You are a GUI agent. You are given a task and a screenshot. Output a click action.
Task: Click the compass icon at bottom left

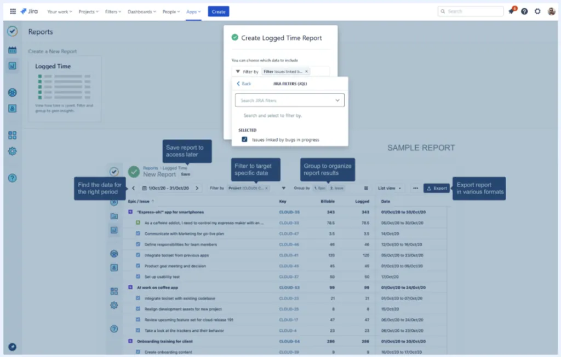click(12, 347)
